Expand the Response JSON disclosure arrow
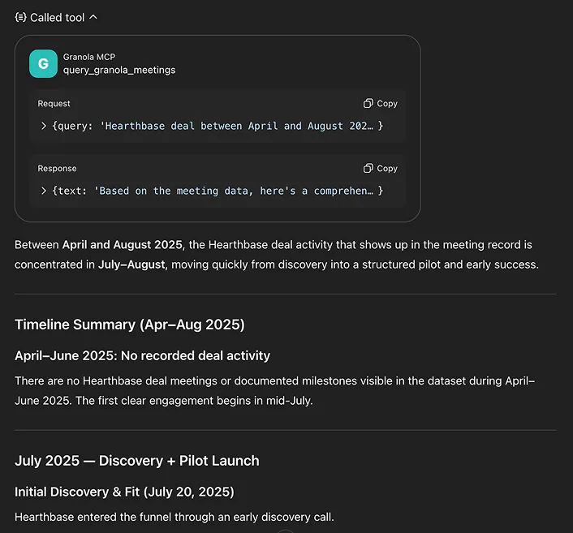573x533 pixels. pos(44,191)
